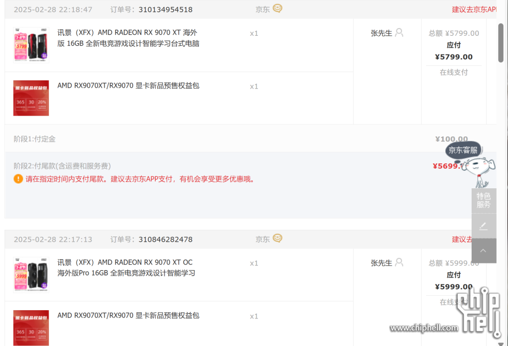Open 预售权益包 thumbnail in second order
Image resolution: width=508 pixels, height=346 pixels.
(31, 328)
